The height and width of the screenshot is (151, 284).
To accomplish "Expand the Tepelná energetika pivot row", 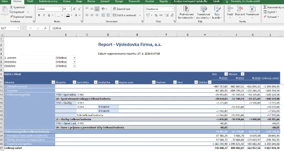I will (6, 144).
